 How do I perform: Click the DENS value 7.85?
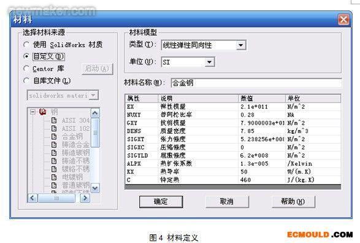pyautogui.click(x=247, y=131)
